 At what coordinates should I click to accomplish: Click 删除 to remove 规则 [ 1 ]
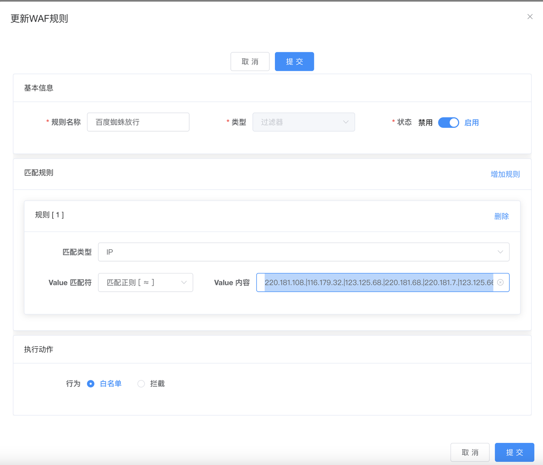[501, 216]
